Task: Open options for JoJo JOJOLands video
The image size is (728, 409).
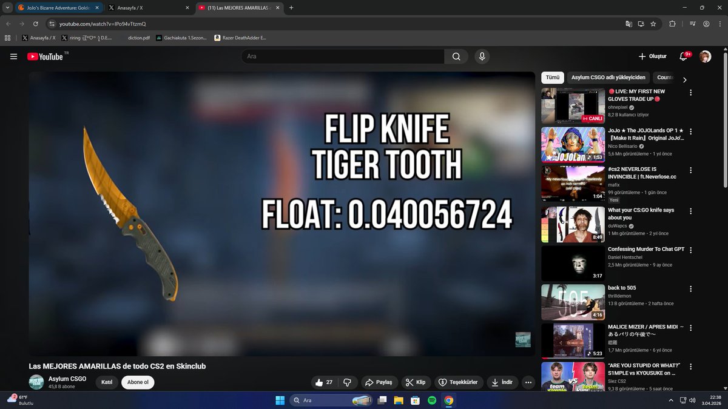Action: tap(690, 131)
